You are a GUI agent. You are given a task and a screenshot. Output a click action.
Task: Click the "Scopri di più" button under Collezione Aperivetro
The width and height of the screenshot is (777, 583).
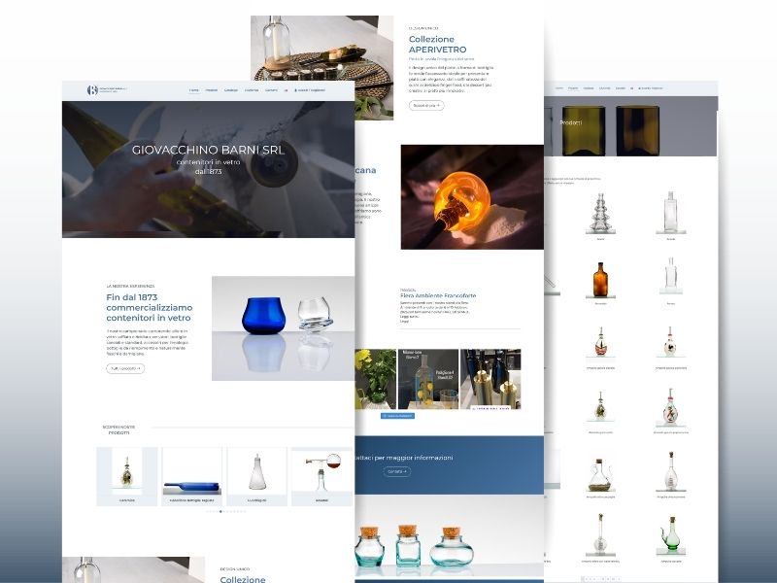point(426,105)
